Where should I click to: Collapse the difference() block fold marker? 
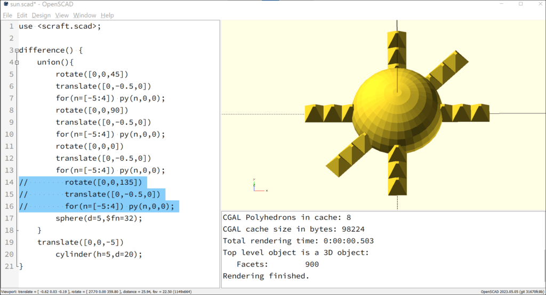pos(17,51)
